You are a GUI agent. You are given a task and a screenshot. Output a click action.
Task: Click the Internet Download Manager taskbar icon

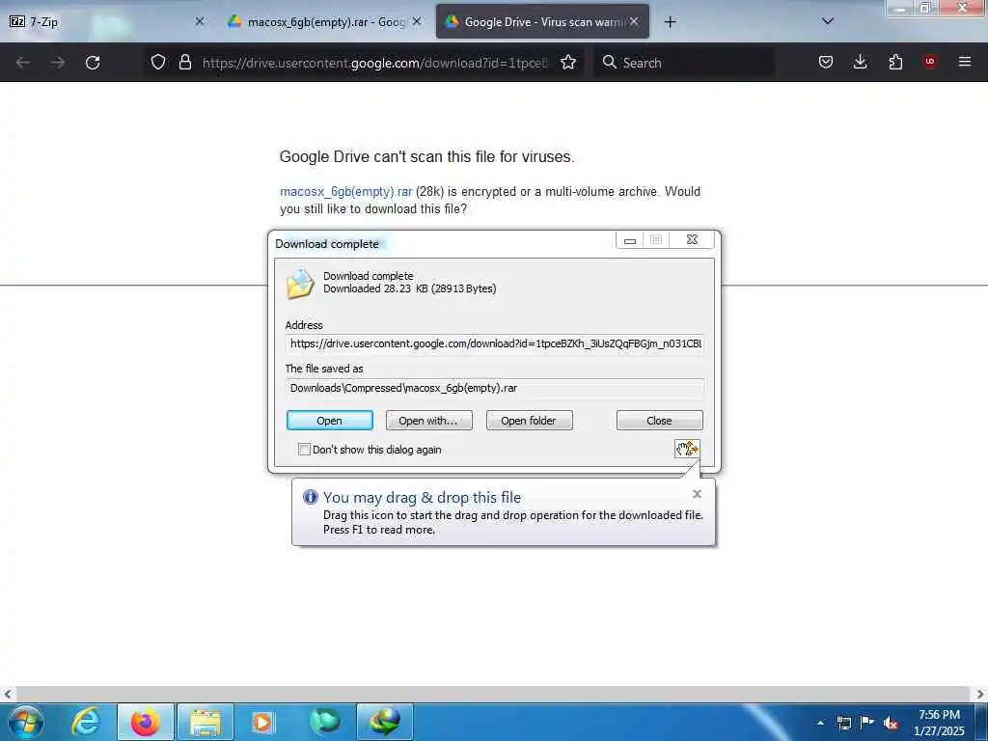click(384, 722)
